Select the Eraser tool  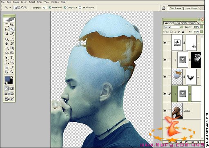pos(7,48)
